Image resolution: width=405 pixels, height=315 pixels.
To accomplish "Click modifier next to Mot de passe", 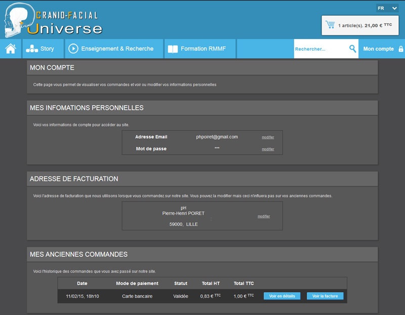I will (x=268, y=149).
